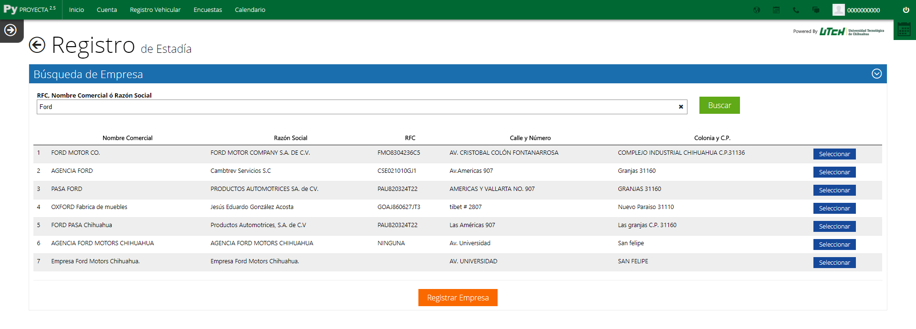Click Empresa Ford Motors Chihuahua. in Nombre Comercial
Screen dimensions: 916x329
tap(95, 261)
